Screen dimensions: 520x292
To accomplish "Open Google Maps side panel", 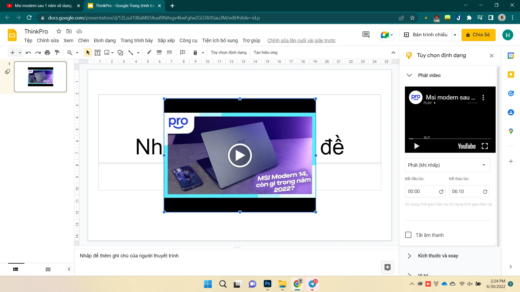I will point(511,131).
